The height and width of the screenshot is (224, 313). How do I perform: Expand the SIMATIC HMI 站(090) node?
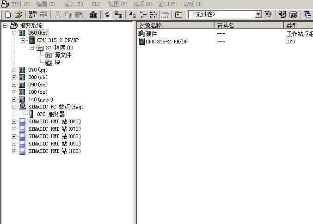(14, 144)
